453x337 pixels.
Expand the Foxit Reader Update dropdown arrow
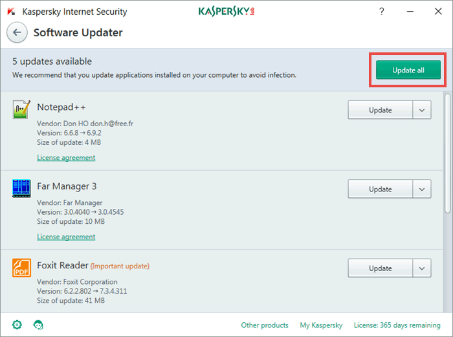(x=422, y=268)
